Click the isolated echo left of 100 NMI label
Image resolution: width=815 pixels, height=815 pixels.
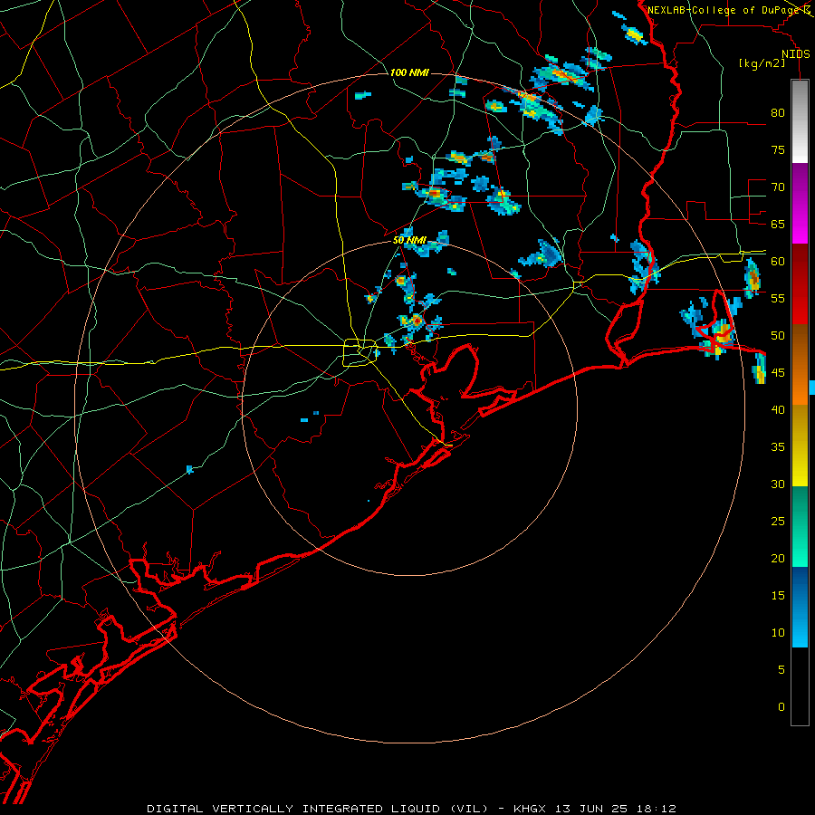pos(363,95)
